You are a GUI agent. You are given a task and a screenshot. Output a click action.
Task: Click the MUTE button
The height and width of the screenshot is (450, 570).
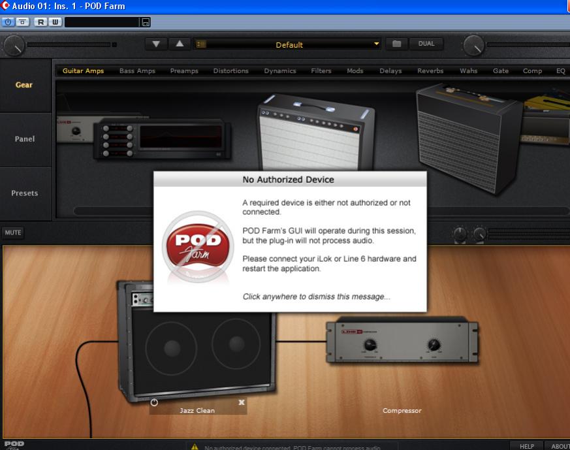coord(13,233)
